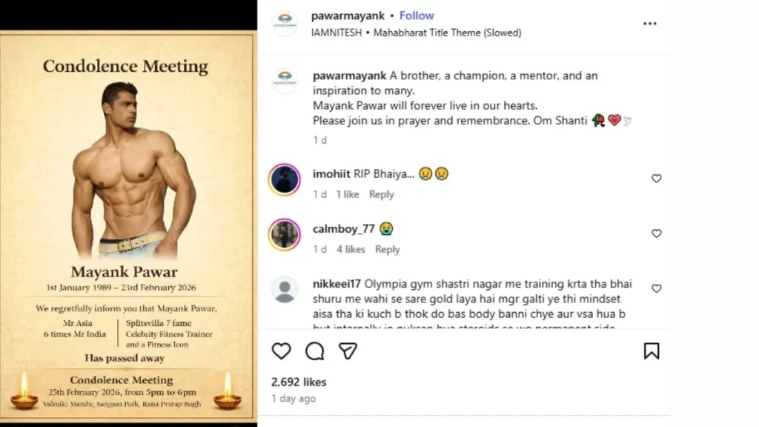The height and width of the screenshot is (427, 759).
Task: Open calmboy_77's profile avatar
Action: click(x=285, y=234)
